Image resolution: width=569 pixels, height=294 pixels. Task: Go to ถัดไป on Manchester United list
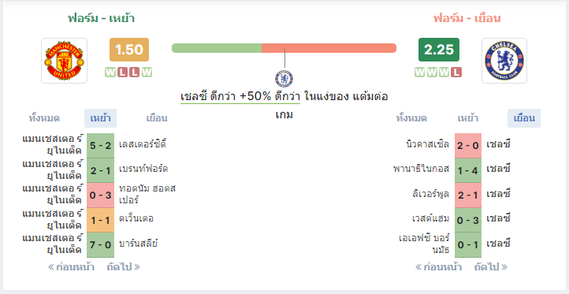[x=123, y=267]
